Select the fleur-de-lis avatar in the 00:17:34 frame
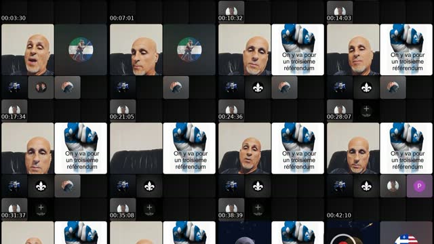Image resolution: width=434 pixels, height=244 pixels. (41, 186)
